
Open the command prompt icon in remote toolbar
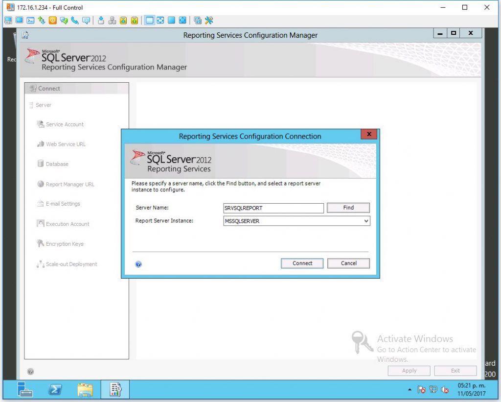point(30,21)
